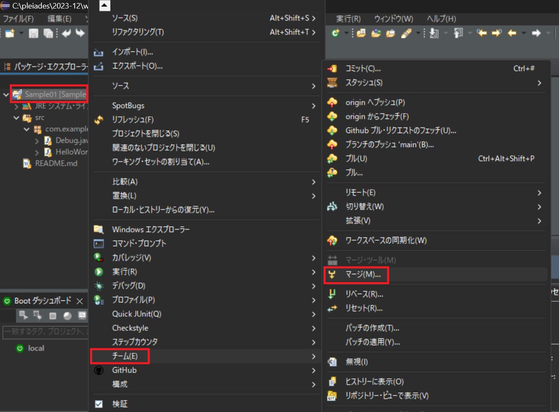Expand the HelloWorld file tree node
Viewport: 559px width, 412px height.
coord(37,152)
